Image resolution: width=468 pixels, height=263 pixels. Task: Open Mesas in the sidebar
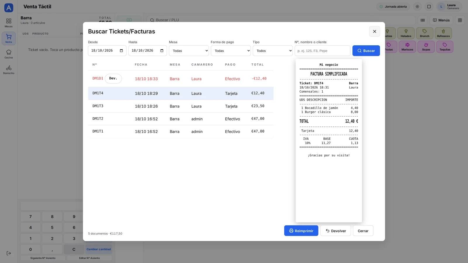8,23
